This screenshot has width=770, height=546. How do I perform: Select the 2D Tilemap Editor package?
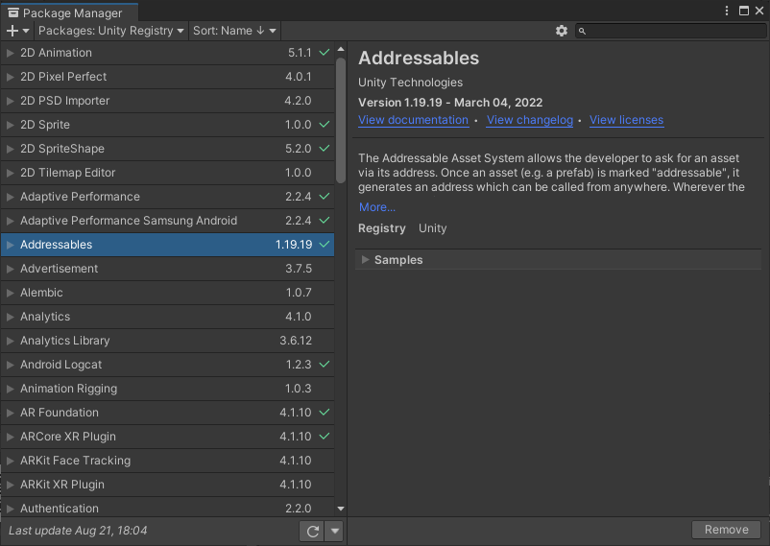pos(167,173)
